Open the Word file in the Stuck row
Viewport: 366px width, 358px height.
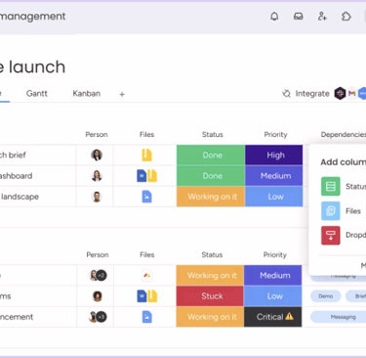[142, 296]
